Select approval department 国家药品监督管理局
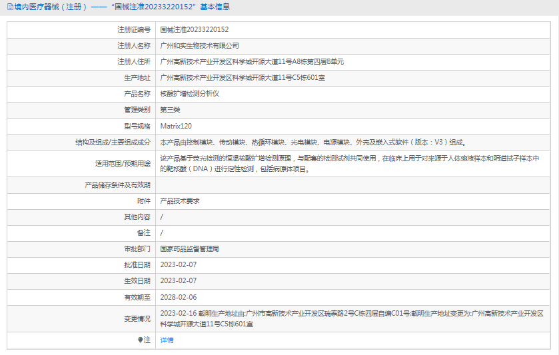 click(190, 249)
